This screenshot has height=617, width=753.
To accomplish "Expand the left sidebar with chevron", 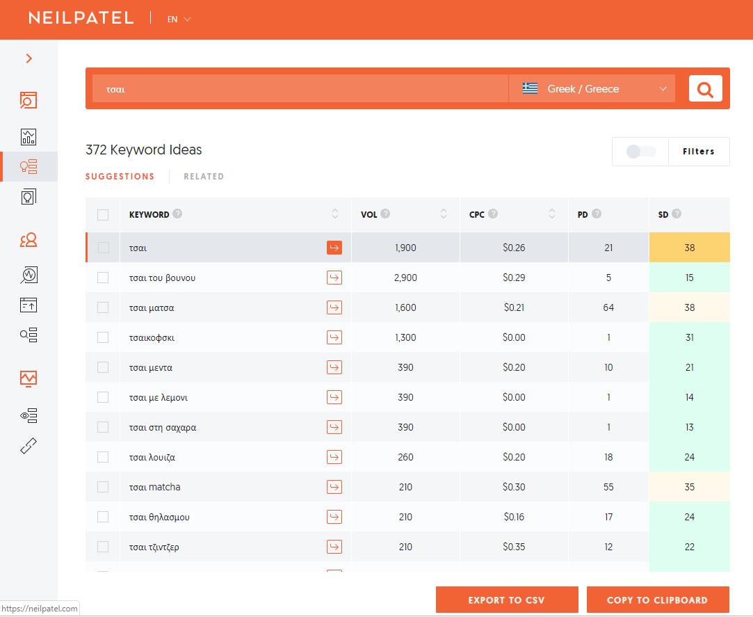I will (29, 58).
